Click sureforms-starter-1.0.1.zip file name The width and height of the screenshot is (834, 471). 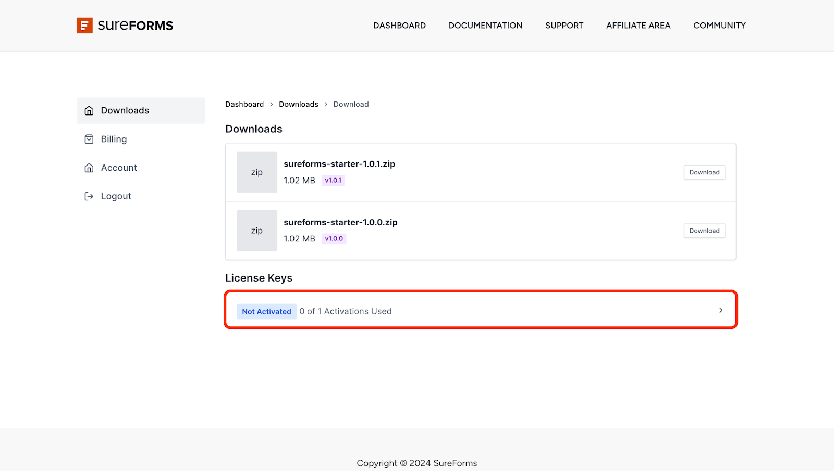point(339,164)
